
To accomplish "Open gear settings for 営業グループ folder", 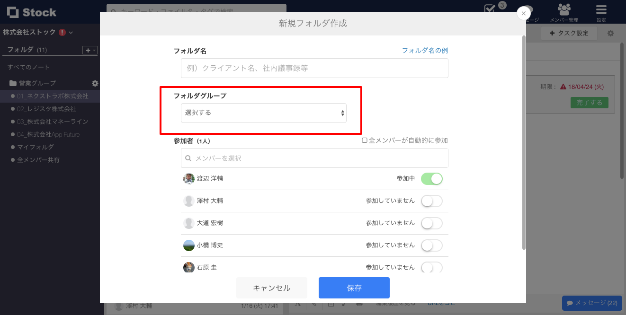I will tap(95, 83).
